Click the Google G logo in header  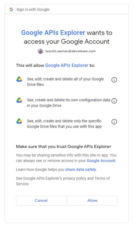pyautogui.click(x=11, y=10)
